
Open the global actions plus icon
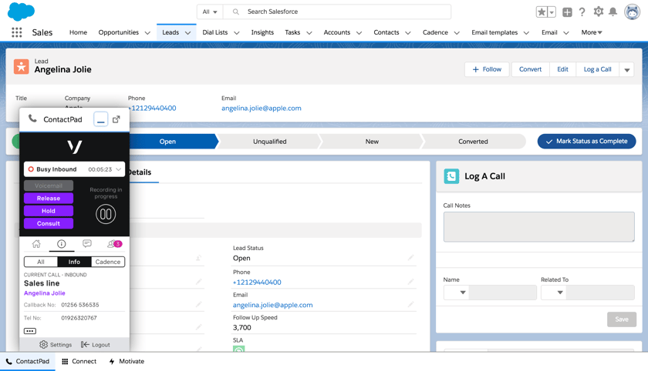point(568,12)
